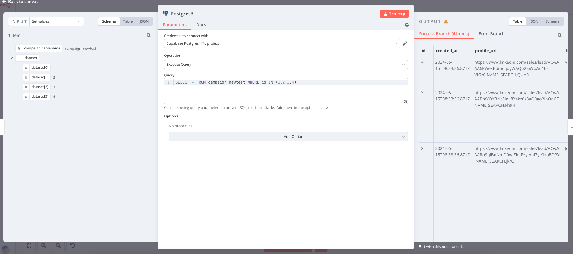Viewport: 573px width, 254px height.
Task: Search input data with magnifier icon
Action: pyautogui.click(x=149, y=35)
